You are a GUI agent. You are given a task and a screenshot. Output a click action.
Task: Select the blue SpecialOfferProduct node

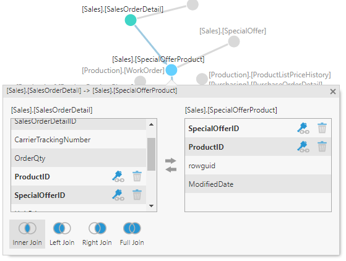click(x=171, y=70)
